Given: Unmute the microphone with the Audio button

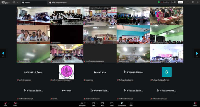Looking at the screenshot, I should click(5, 104).
